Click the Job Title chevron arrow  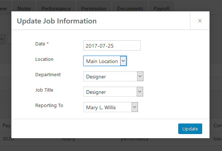(140, 92)
